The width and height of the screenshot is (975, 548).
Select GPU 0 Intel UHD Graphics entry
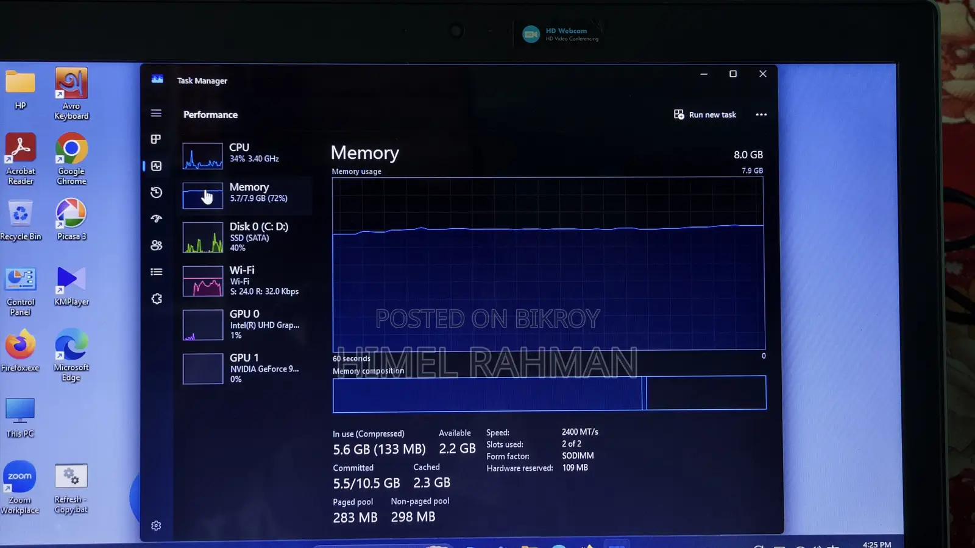[246, 325]
